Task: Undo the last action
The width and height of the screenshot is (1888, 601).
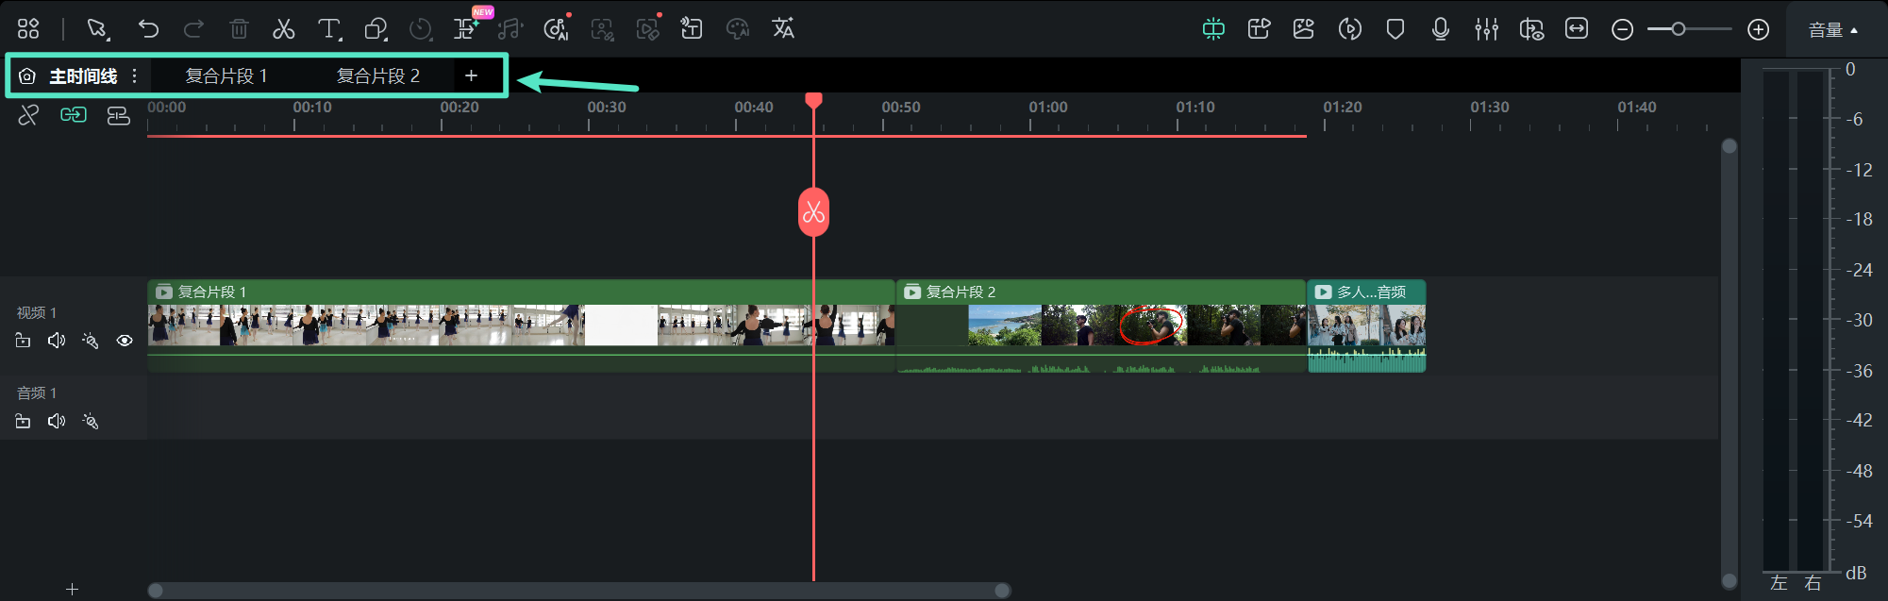Action: click(x=148, y=29)
